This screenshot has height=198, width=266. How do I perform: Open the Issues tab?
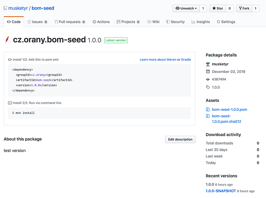[37, 22]
